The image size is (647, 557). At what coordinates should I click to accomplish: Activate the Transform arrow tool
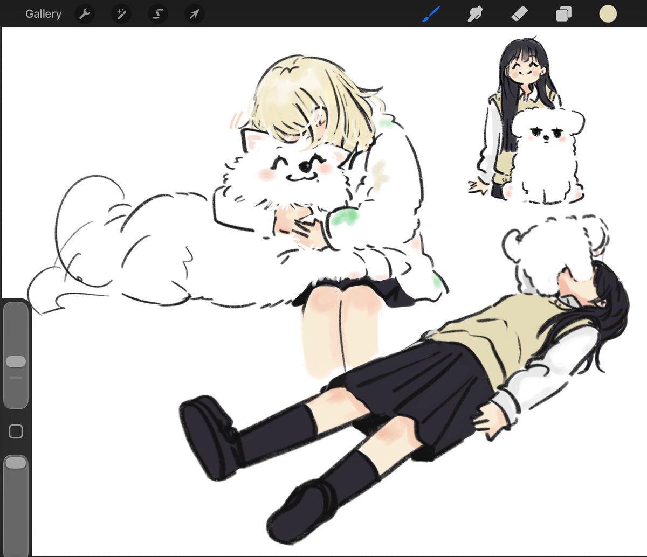(x=194, y=14)
